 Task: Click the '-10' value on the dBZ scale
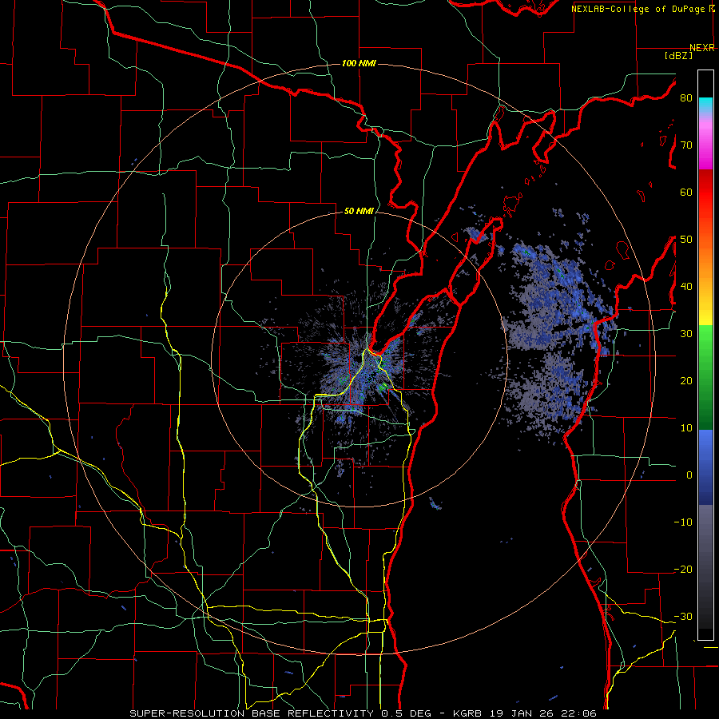pyautogui.click(x=683, y=522)
